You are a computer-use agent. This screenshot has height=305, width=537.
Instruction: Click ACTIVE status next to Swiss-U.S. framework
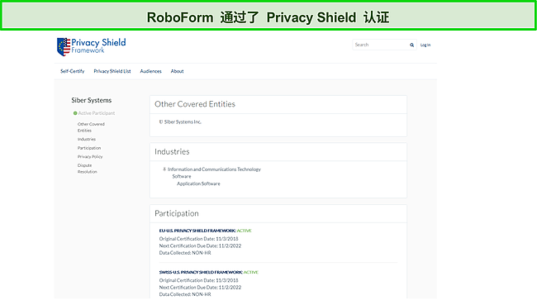251,272
